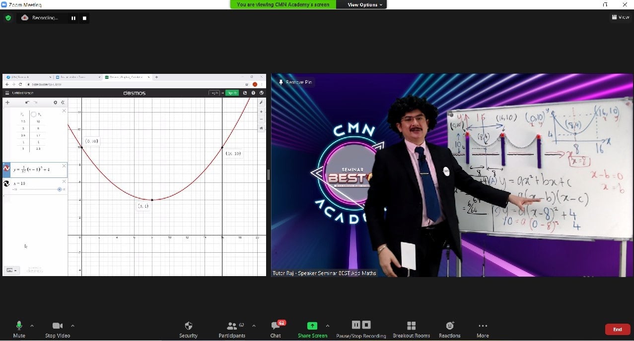Screen dimensions: 634x341
Task: Click the green encryption shield icon
Action: pyautogui.click(x=8, y=18)
